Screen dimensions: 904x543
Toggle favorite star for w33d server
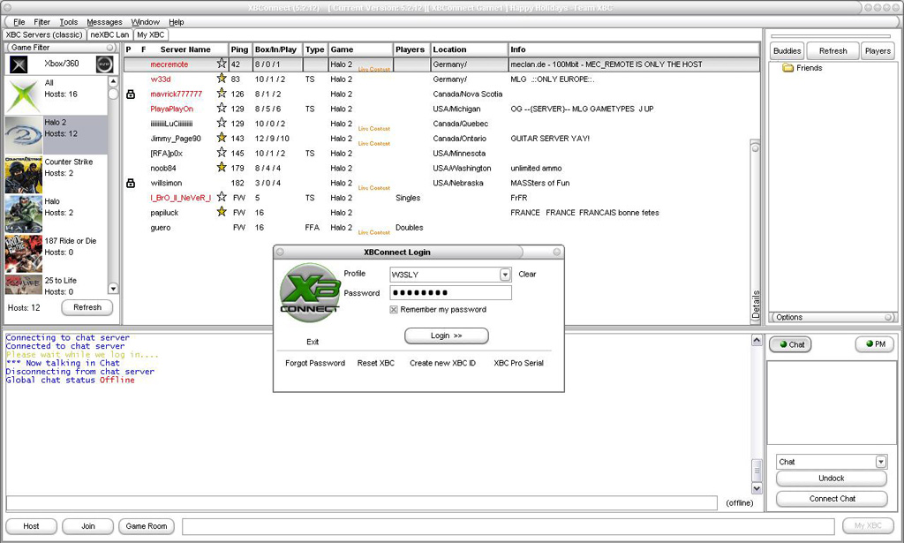[222, 79]
